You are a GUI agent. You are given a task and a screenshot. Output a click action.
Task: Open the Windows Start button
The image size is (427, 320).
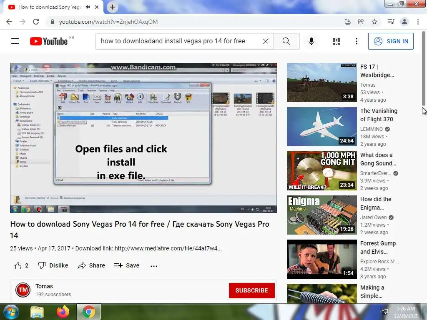pyautogui.click(x=11, y=312)
